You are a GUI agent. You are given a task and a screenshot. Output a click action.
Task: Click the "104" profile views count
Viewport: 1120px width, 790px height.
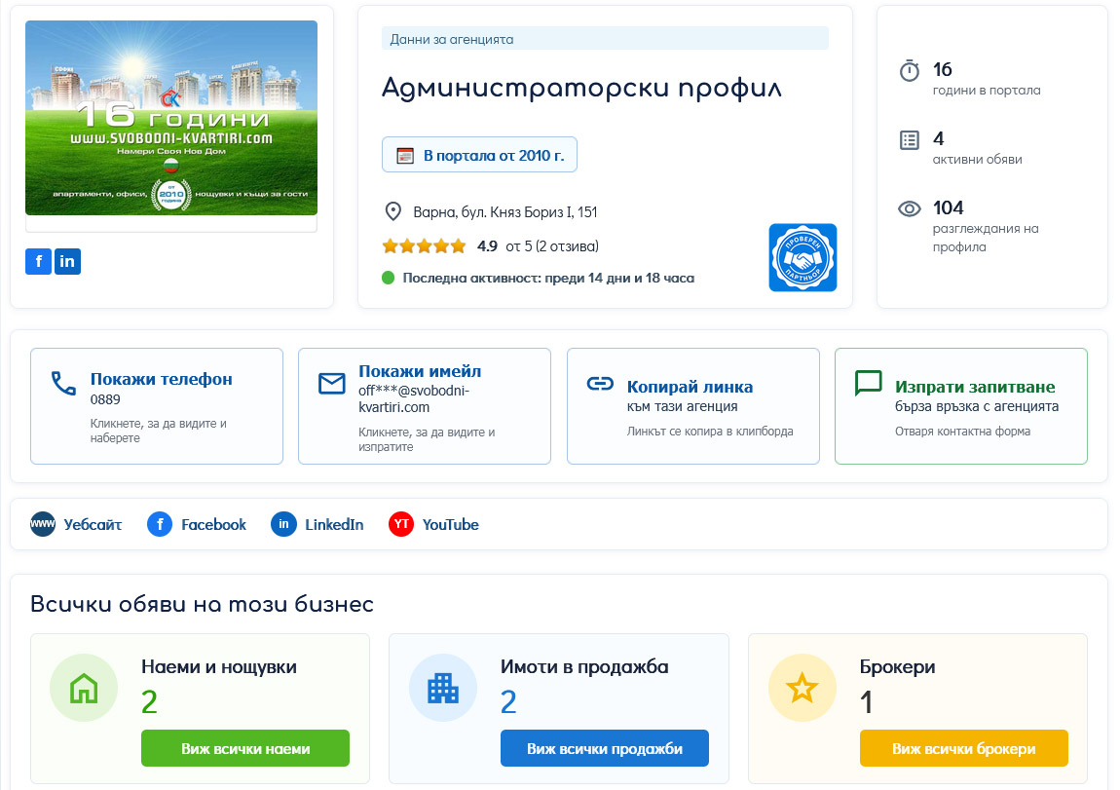click(948, 207)
